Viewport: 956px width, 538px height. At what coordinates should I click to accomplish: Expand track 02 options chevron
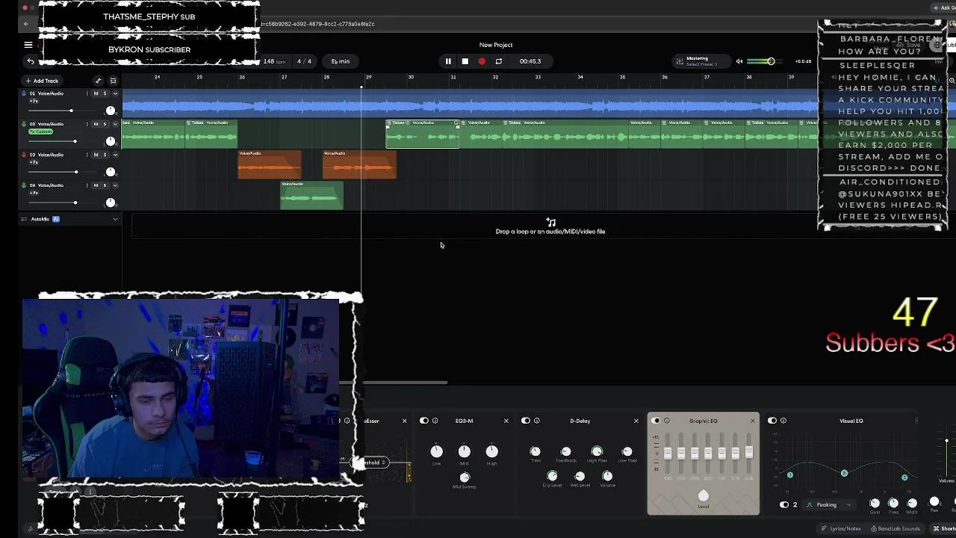point(115,124)
